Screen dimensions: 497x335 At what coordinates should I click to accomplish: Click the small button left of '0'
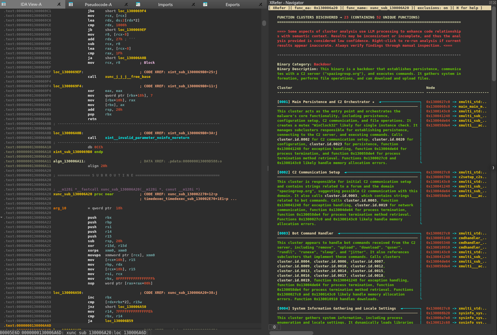click(x=270, y=327)
